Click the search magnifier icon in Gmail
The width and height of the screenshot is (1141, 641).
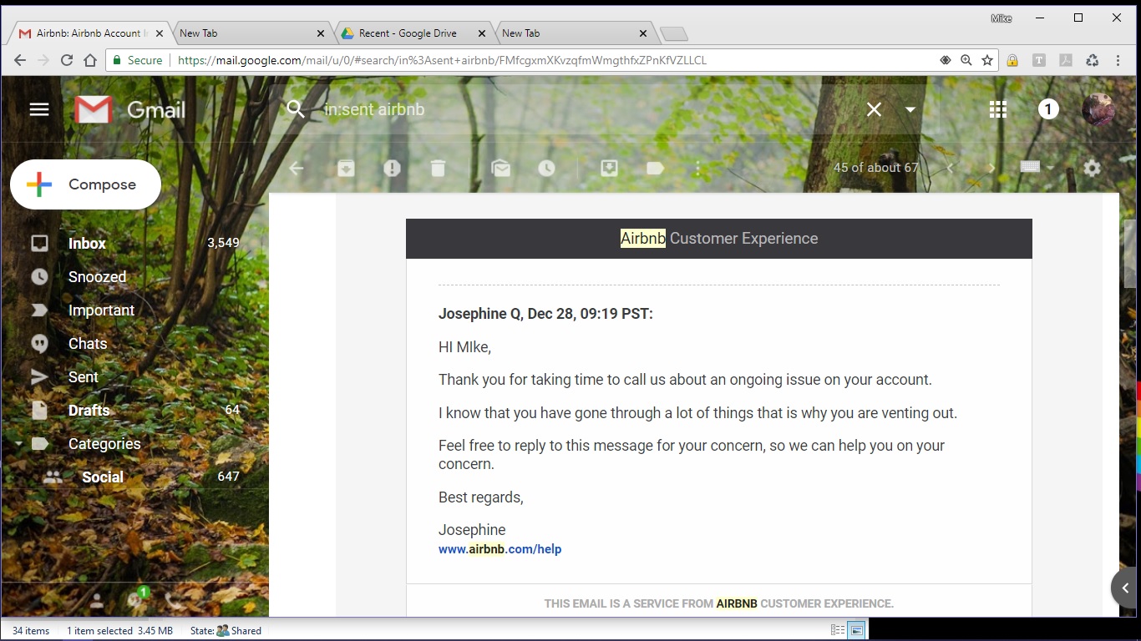(296, 109)
